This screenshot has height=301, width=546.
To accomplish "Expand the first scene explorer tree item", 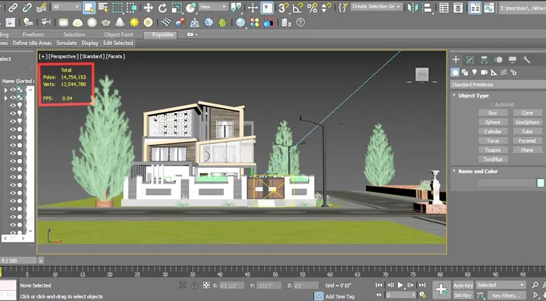I will [5, 90].
